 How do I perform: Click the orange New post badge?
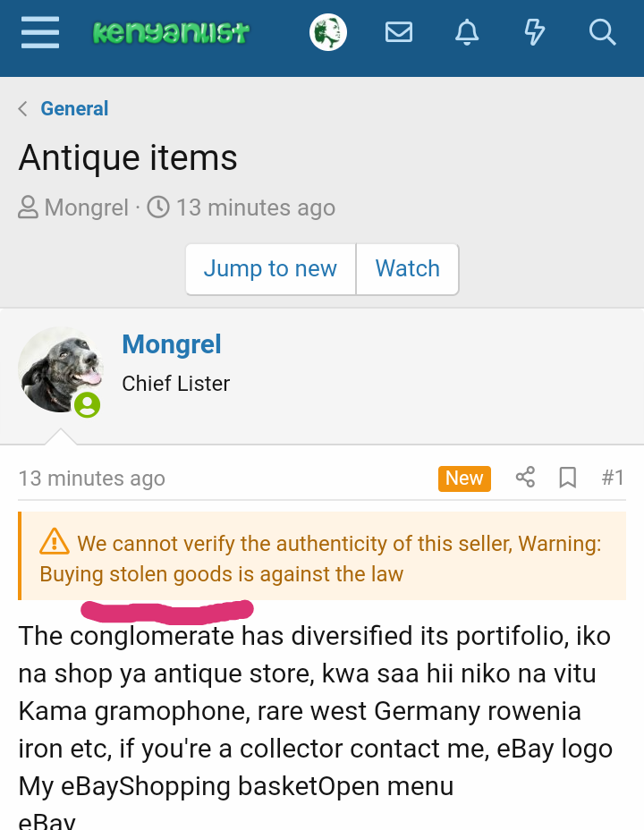point(464,479)
